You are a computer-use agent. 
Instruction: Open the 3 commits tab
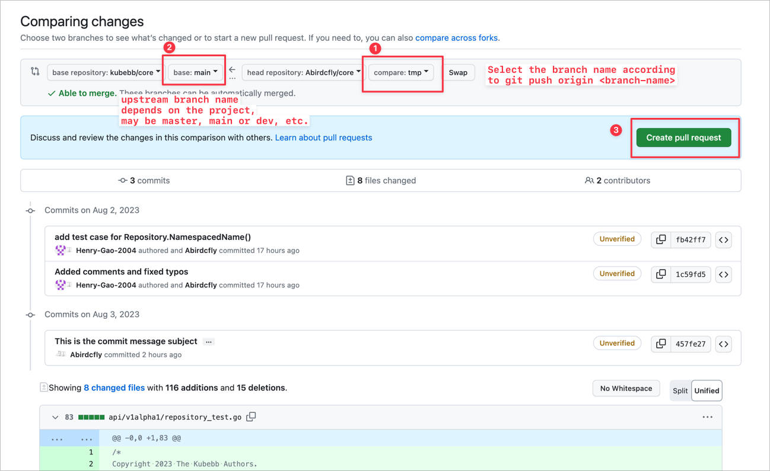point(144,181)
